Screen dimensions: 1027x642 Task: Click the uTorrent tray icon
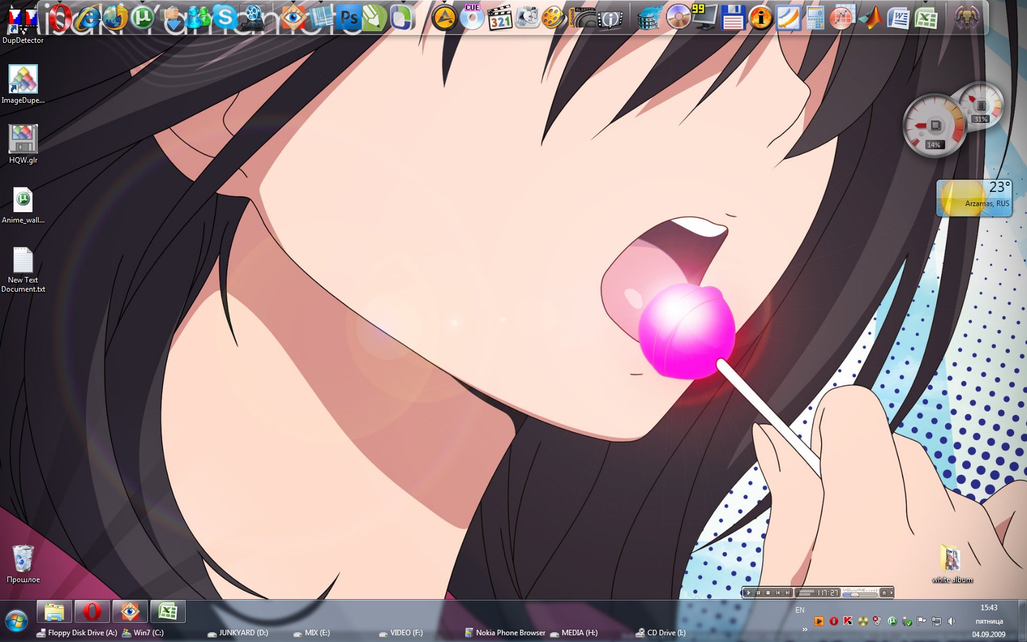coord(892,621)
